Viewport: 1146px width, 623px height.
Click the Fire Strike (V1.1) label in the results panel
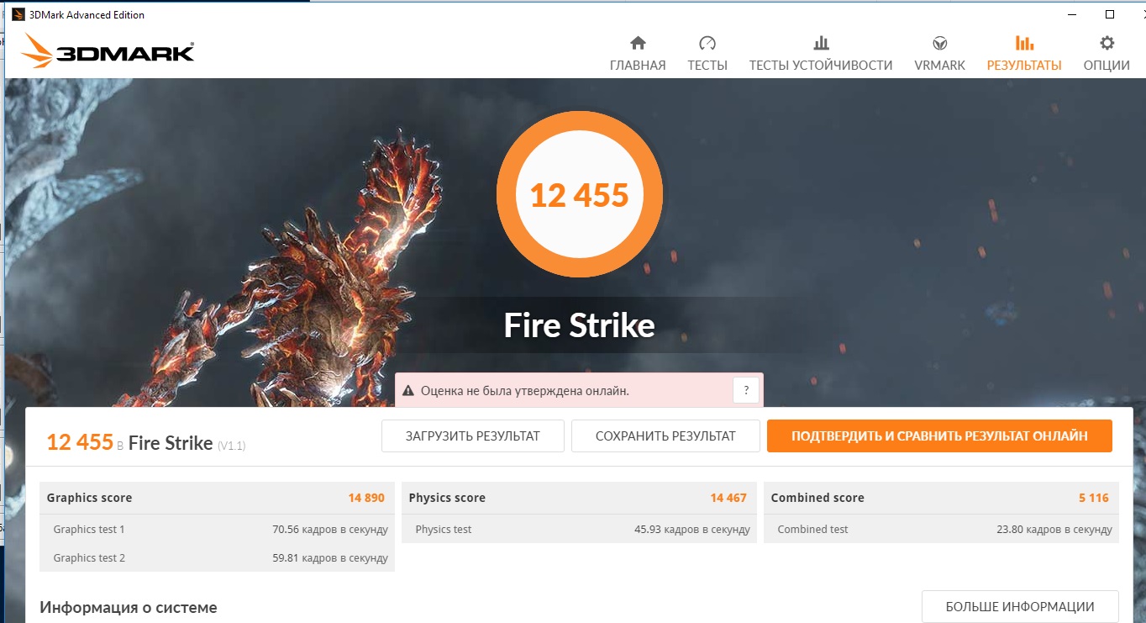point(187,443)
